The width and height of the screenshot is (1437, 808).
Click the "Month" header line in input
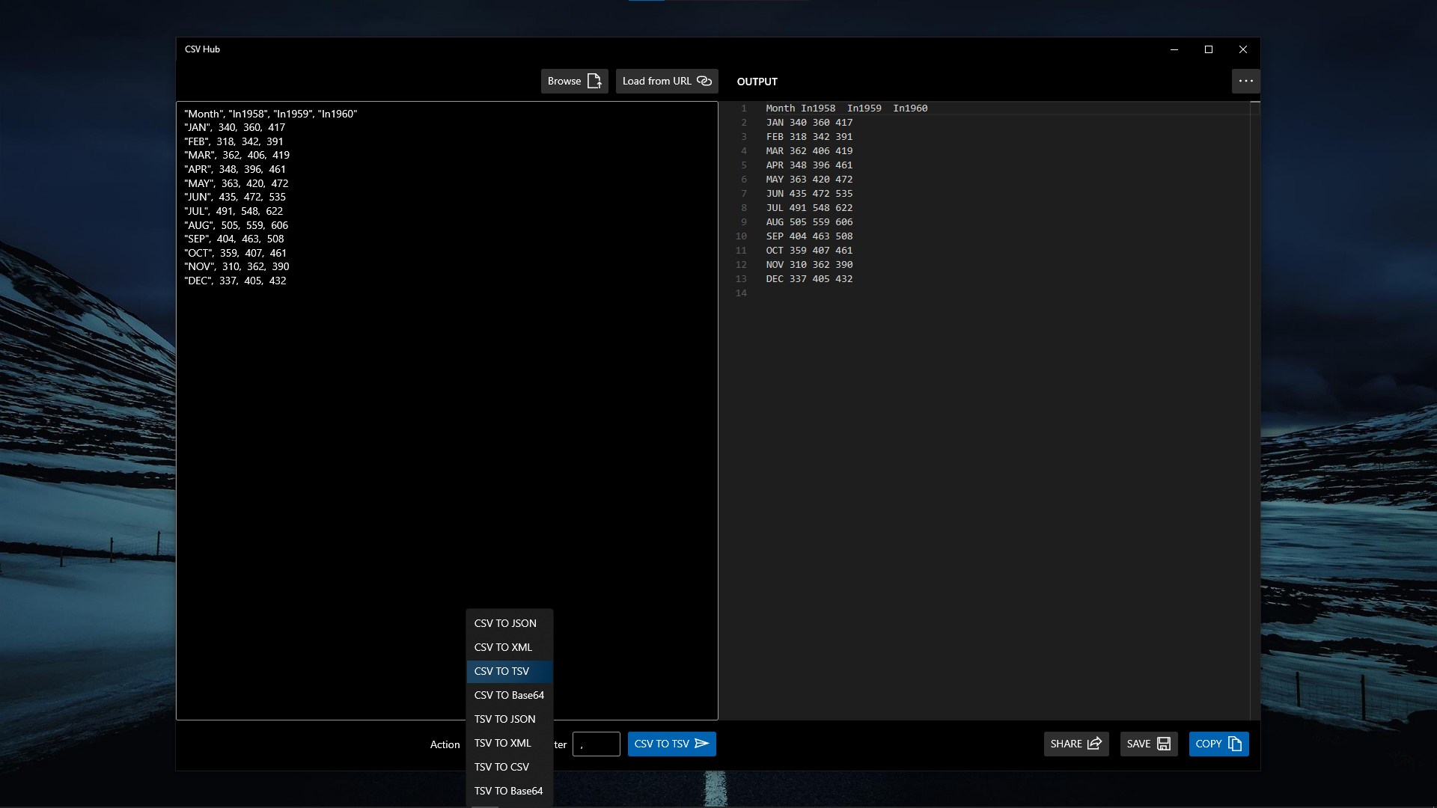coord(271,114)
